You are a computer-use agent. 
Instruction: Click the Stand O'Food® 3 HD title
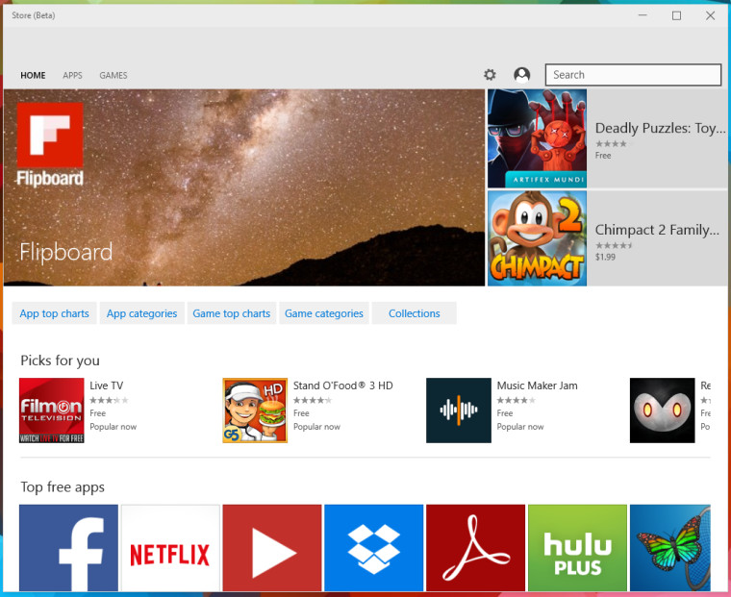(x=343, y=386)
